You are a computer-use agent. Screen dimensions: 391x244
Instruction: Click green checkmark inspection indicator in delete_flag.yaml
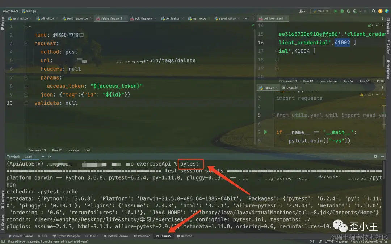253,25
